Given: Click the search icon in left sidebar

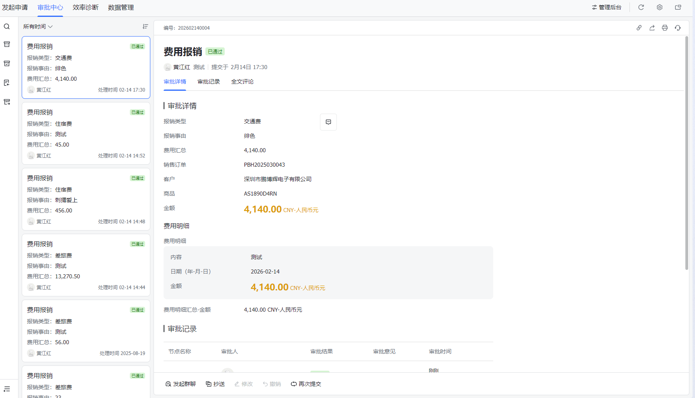Looking at the screenshot, I should pyautogui.click(x=7, y=27).
